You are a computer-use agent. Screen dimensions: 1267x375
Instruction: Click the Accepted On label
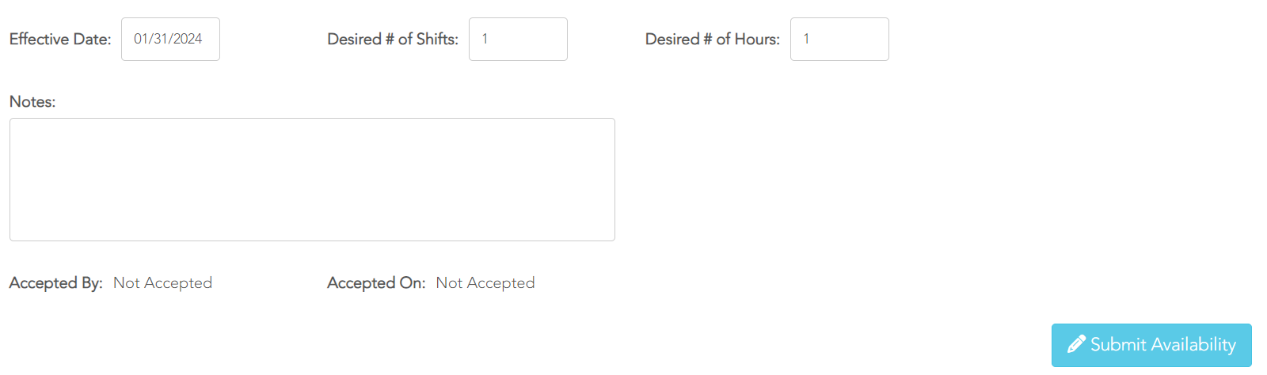tap(376, 283)
